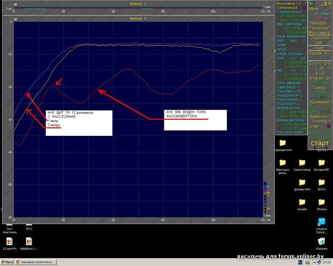The height and width of the screenshot is (266, 333).
Task: Open the 12 дин НЧ file icon
Action: pos(9,242)
